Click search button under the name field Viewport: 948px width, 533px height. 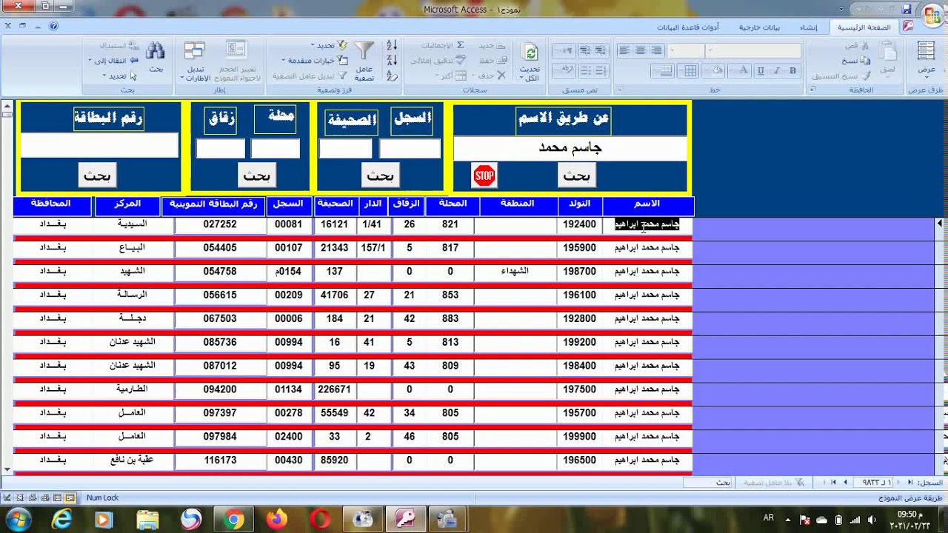(x=576, y=175)
